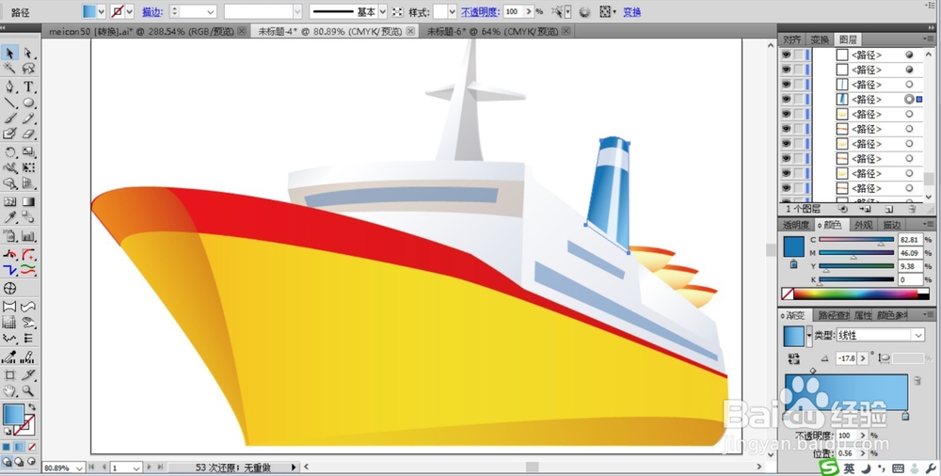Go to next artboard arrow in status bar

149,467
